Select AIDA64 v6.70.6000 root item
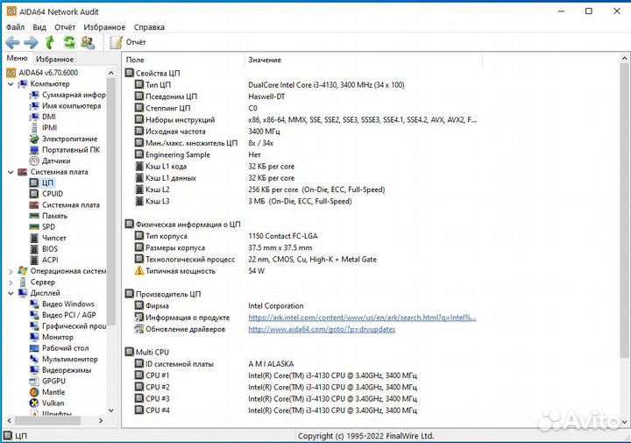The width and height of the screenshot is (631, 443). pos(42,73)
